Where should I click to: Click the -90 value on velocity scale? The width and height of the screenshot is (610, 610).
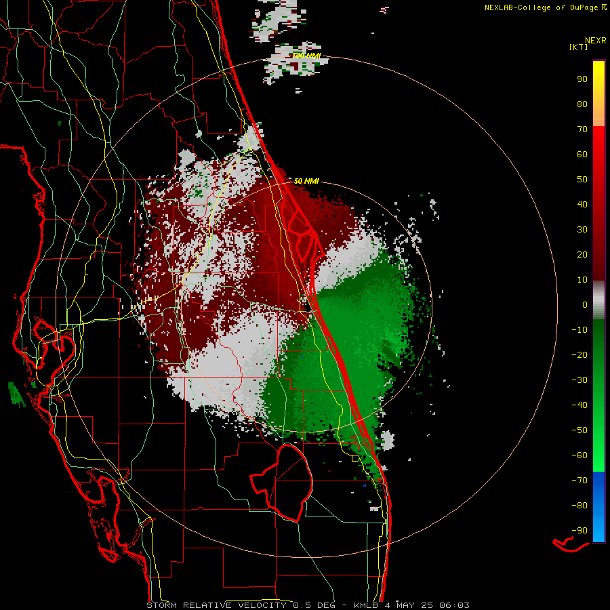tap(579, 531)
